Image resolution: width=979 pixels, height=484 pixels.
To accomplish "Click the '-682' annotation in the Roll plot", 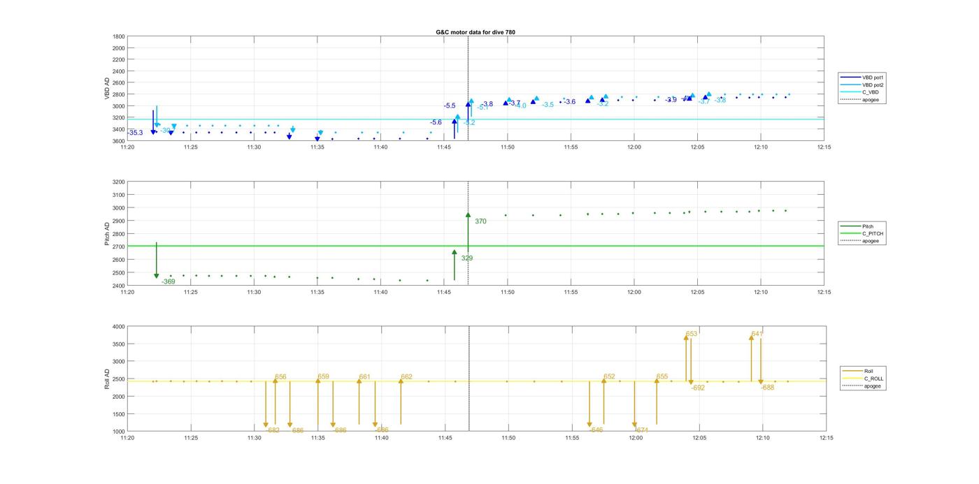I will pos(273,430).
